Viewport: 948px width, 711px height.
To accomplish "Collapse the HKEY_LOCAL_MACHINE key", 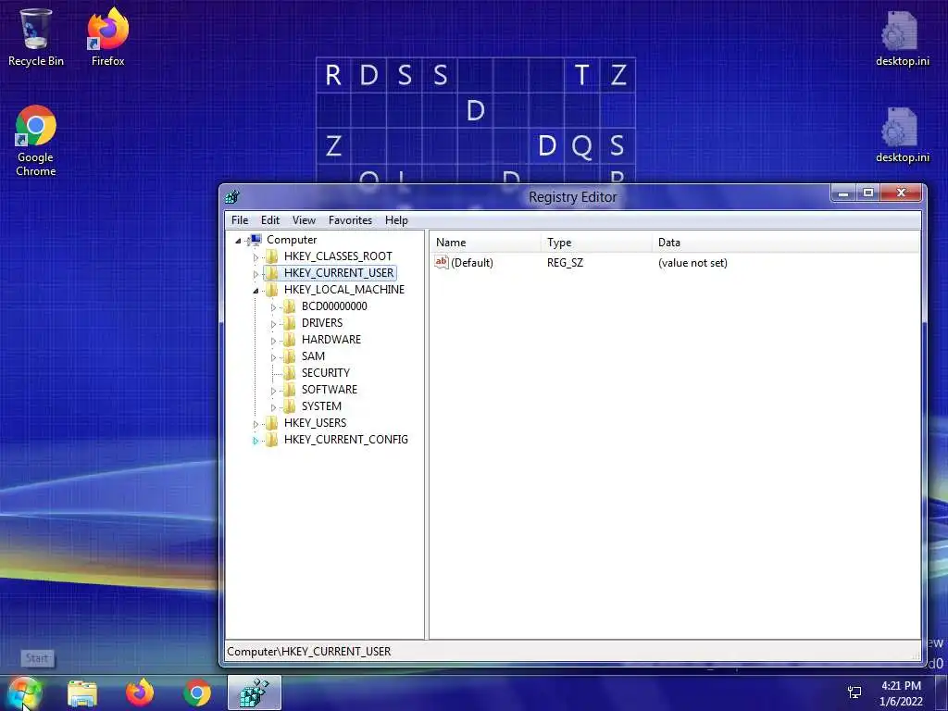I will point(256,291).
